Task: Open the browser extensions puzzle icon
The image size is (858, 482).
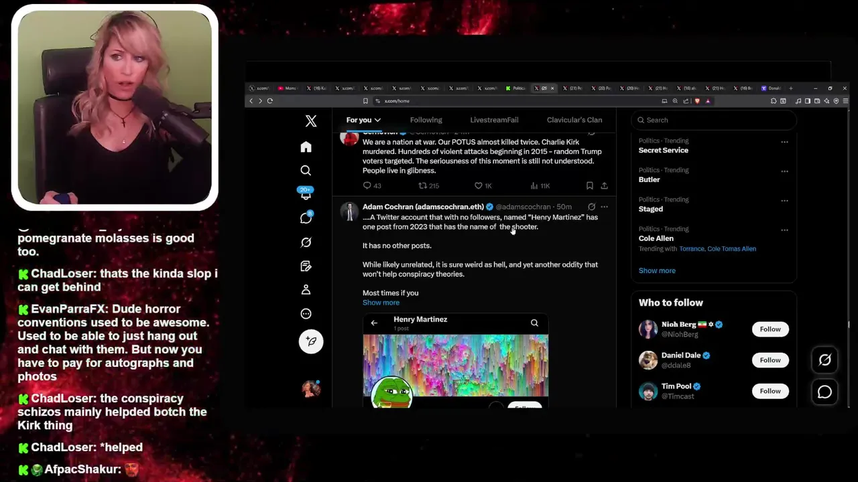Action: click(774, 101)
